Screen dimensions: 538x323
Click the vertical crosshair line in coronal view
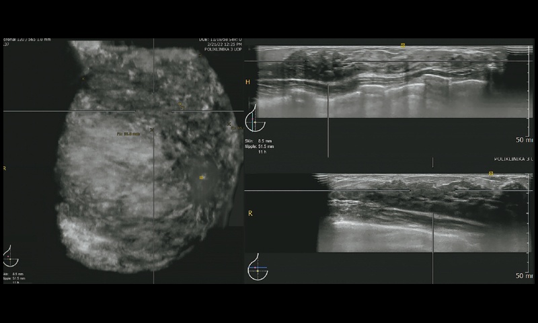(153, 206)
